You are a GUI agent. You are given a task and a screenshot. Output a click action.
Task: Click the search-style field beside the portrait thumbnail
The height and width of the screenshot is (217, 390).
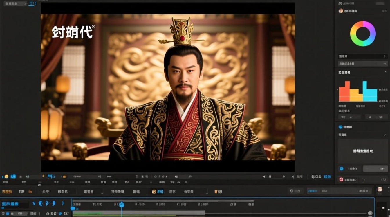click(340, 191)
